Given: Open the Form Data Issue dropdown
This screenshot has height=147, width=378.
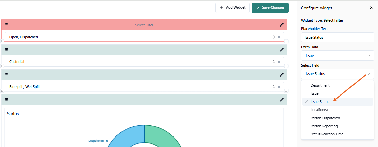Looking at the screenshot, I should point(337,56).
